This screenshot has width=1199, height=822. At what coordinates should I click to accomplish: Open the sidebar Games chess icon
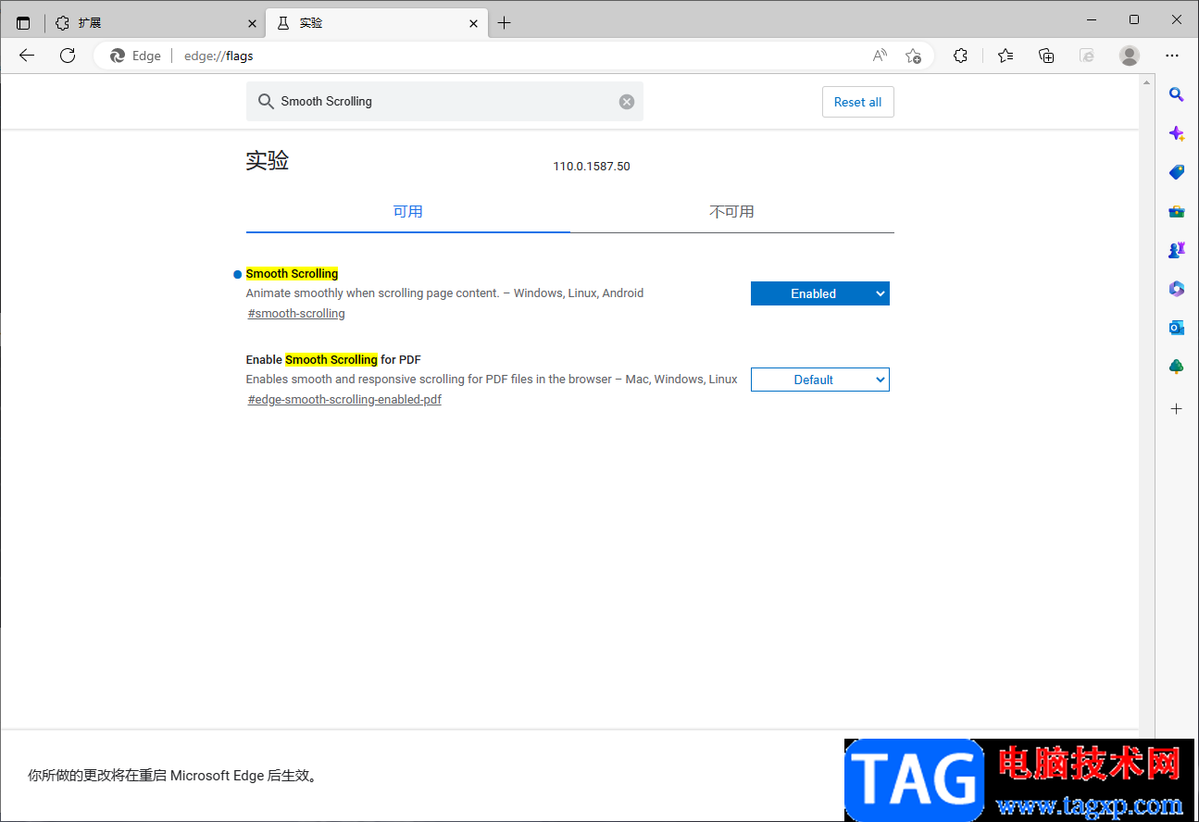pos(1177,250)
